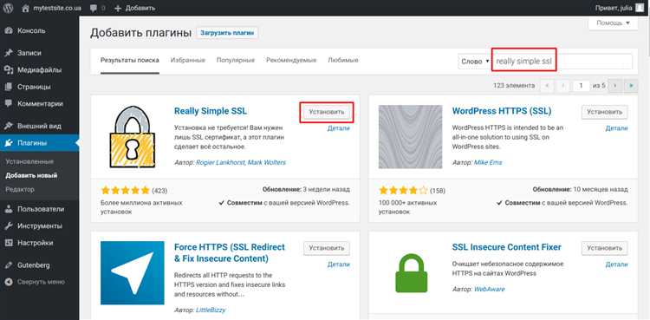Open the WordPress logo menu
This screenshot has width=650, height=320.
pyautogui.click(x=9, y=8)
